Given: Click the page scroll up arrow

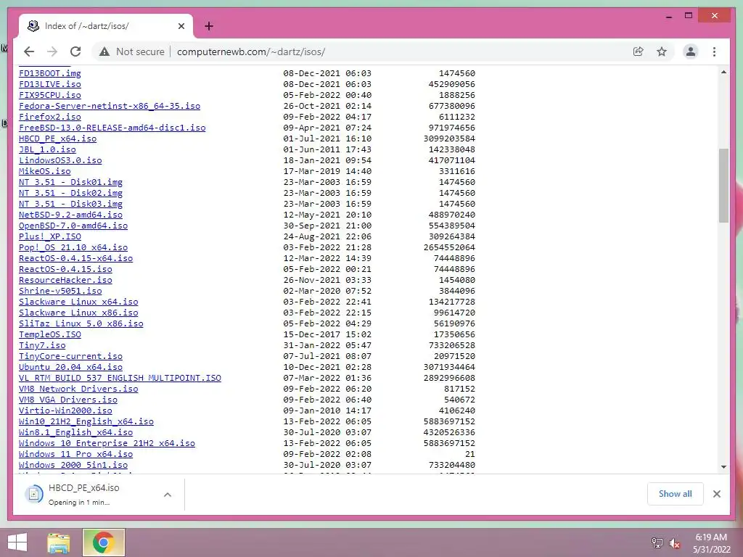Looking at the screenshot, I should (723, 72).
